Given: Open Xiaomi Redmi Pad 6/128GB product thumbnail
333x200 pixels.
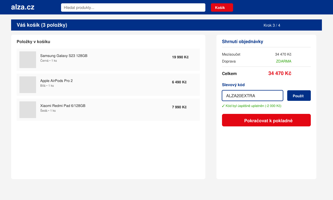Looking at the screenshot, I should click(28, 110).
